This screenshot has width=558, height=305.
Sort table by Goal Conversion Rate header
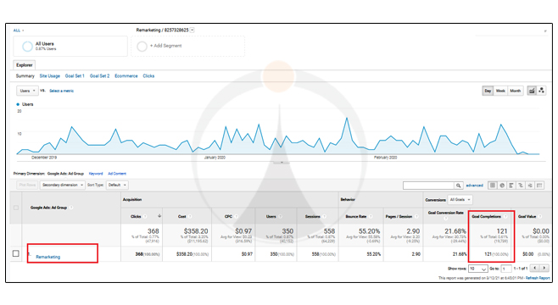click(445, 213)
